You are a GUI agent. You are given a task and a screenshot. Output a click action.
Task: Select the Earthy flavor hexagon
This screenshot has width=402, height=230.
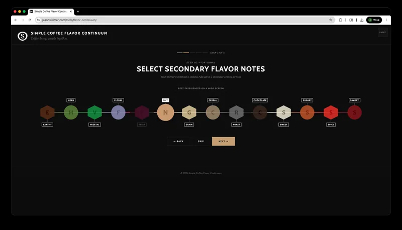click(47, 112)
